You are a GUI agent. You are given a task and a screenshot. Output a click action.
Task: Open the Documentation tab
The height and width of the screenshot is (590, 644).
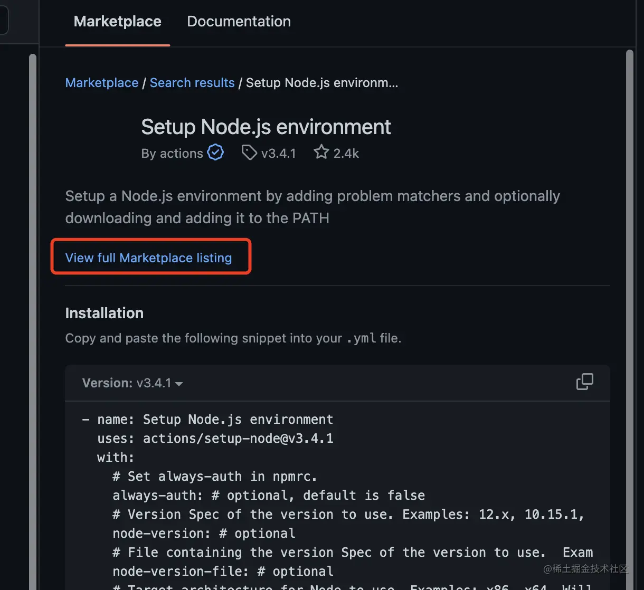pos(239,22)
